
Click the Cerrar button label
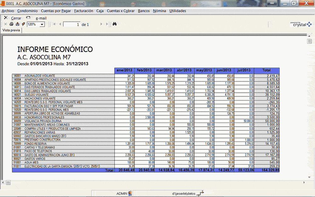pyautogui.click(x=16, y=18)
